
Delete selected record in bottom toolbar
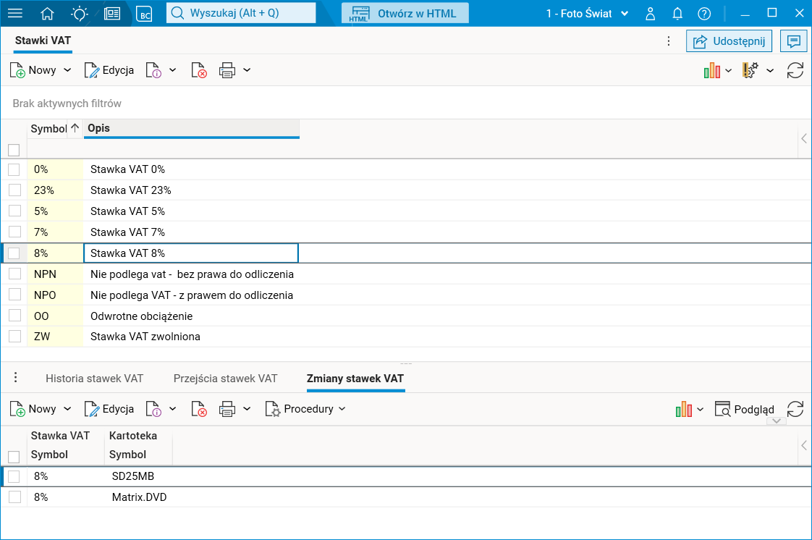pyautogui.click(x=199, y=409)
